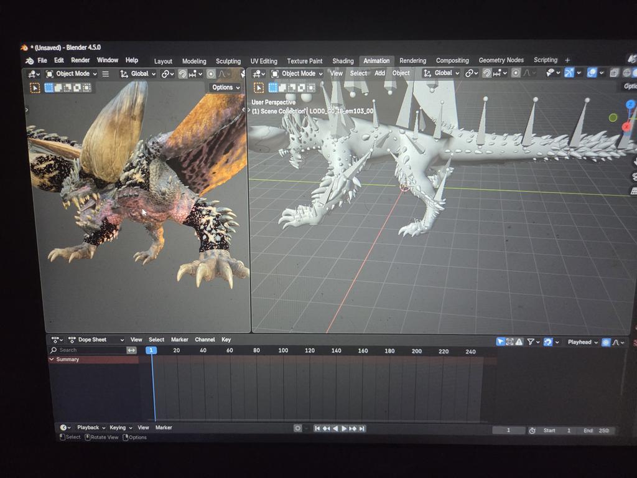Select the Tweak tool in right viewport
Viewport: 637px width, 478px height.
pyautogui.click(x=259, y=88)
